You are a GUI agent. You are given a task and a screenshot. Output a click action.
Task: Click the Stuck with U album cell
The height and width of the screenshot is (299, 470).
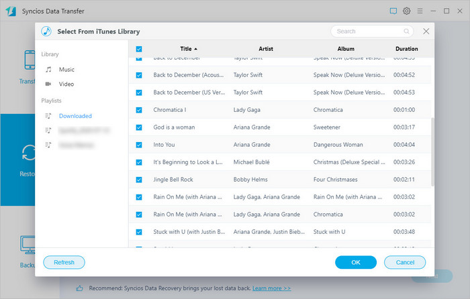pyautogui.click(x=329, y=232)
